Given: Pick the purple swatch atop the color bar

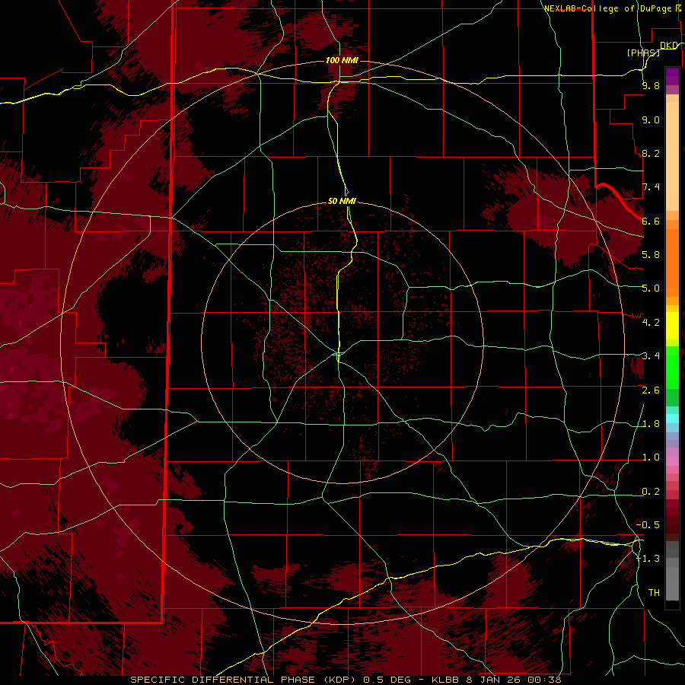Looking at the screenshot, I should coord(672,76).
